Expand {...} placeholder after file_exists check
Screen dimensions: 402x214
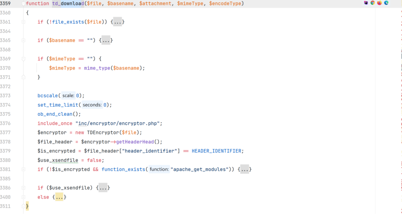(x=118, y=22)
